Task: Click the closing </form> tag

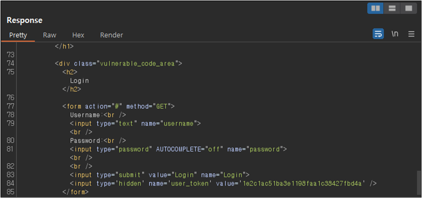Action: [75, 192]
